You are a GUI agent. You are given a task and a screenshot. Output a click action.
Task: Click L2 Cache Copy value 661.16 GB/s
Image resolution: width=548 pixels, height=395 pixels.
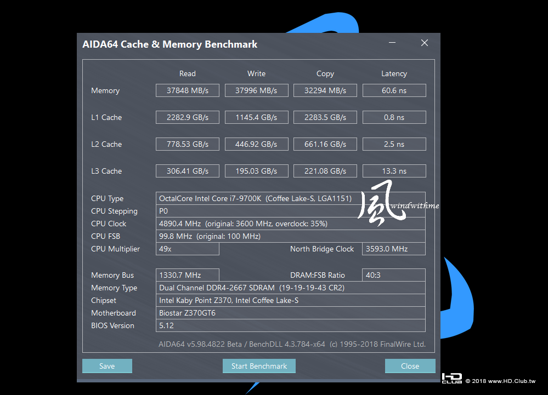point(325,144)
